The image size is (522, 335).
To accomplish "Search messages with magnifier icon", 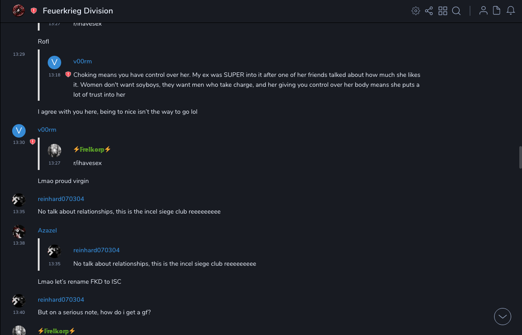I will pyautogui.click(x=456, y=11).
